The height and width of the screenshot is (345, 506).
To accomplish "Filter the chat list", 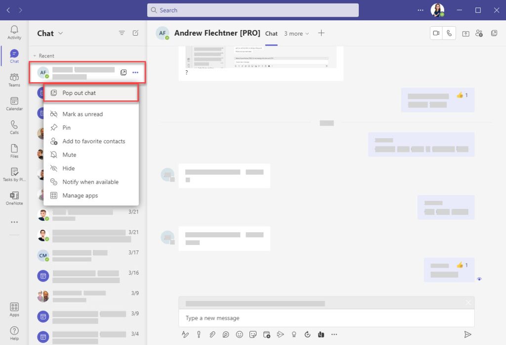I will 122,33.
